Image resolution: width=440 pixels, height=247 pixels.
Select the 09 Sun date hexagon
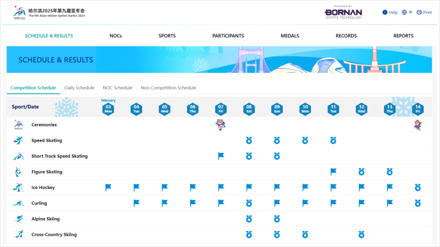[x=277, y=109]
